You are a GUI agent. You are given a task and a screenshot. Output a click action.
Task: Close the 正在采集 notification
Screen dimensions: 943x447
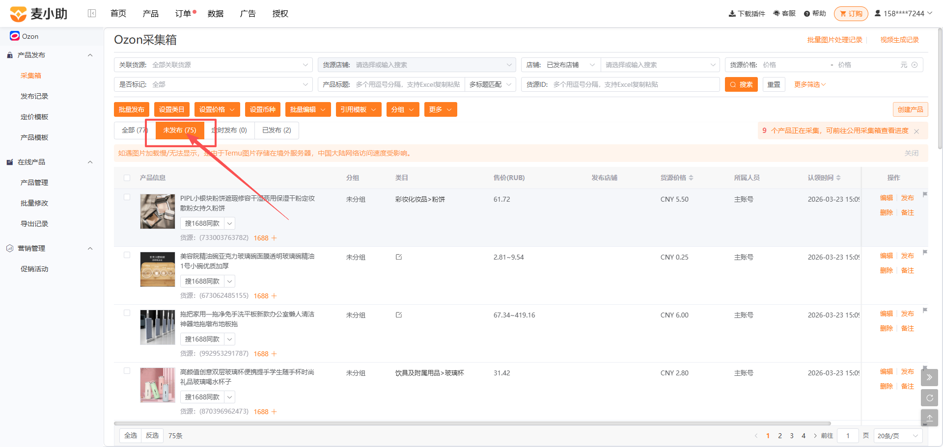coord(916,131)
